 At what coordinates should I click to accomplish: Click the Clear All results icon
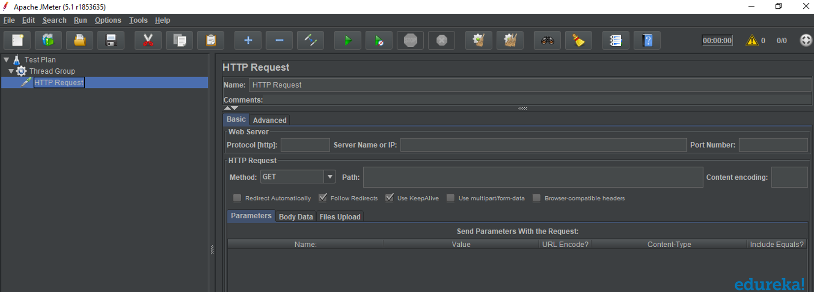pyautogui.click(x=510, y=40)
